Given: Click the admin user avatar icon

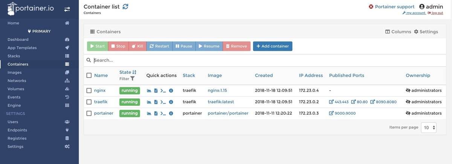Looking at the screenshot, I should pos(422,7).
